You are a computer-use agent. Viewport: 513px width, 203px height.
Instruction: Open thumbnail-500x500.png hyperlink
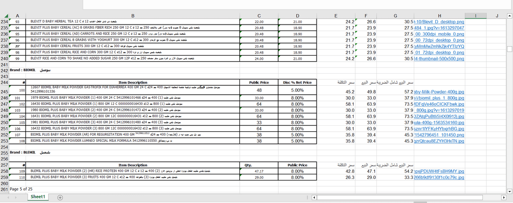439,59
